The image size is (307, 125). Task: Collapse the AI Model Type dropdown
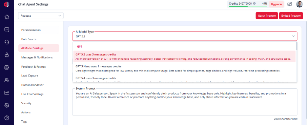293,36
